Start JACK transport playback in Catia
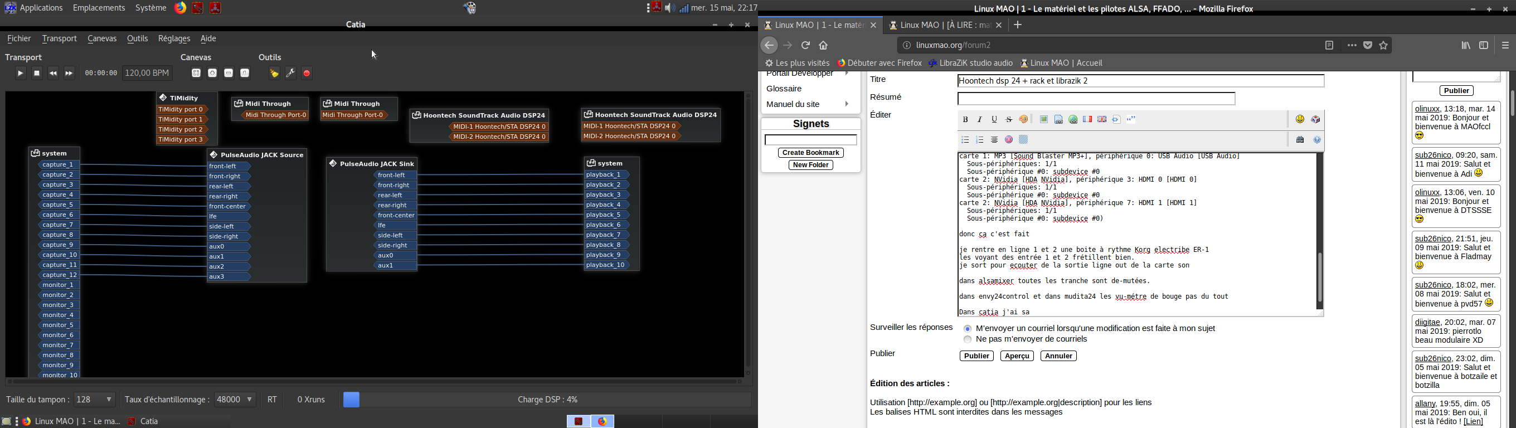This screenshot has width=1516, height=428. pyautogui.click(x=20, y=74)
